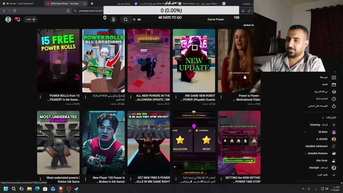Open options menu for POWER ROLLS from 15 PEABERT

coord(40,97)
